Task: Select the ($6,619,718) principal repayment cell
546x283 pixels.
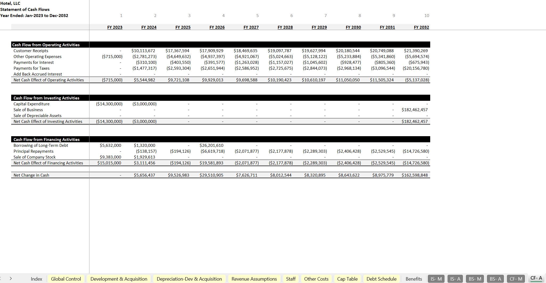Action: [x=212, y=151]
